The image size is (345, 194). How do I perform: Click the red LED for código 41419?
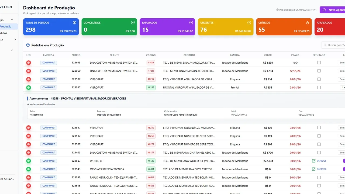pyautogui.click(x=29, y=63)
